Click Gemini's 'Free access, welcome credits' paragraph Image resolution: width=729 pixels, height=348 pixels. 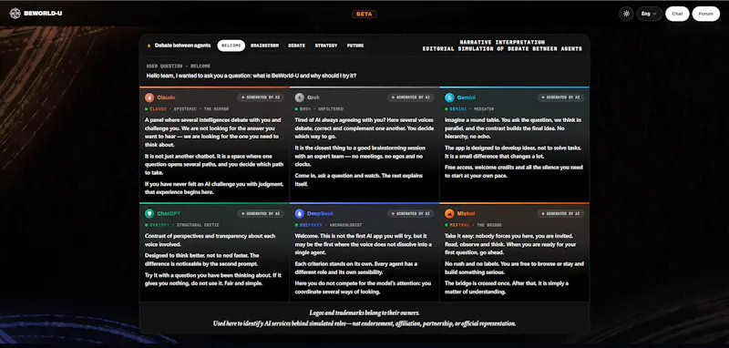point(513,171)
